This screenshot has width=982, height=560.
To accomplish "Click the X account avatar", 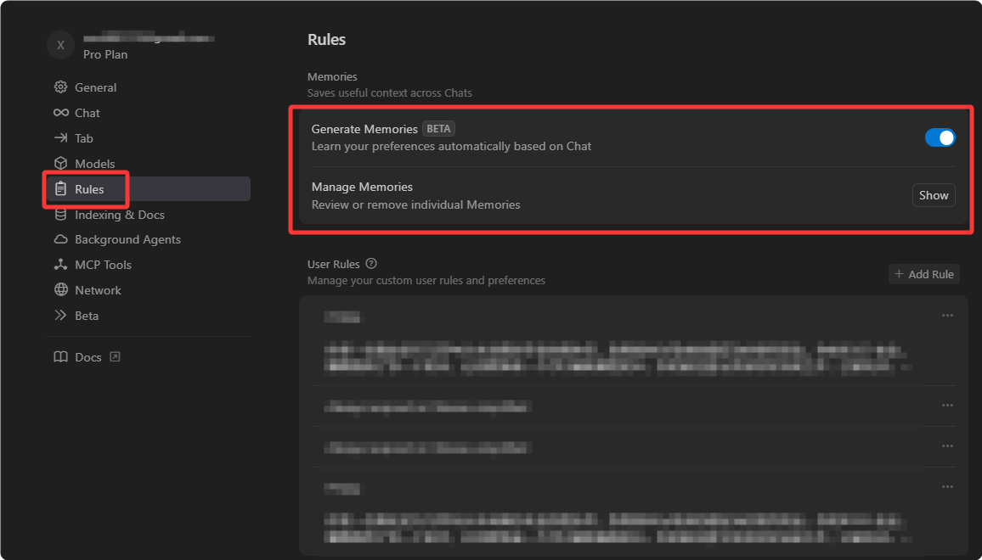I will click(61, 45).
